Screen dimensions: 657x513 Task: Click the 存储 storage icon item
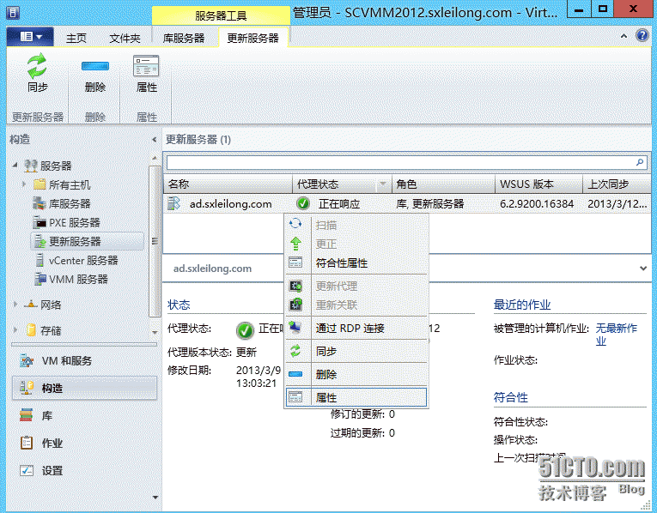point(43,330)
